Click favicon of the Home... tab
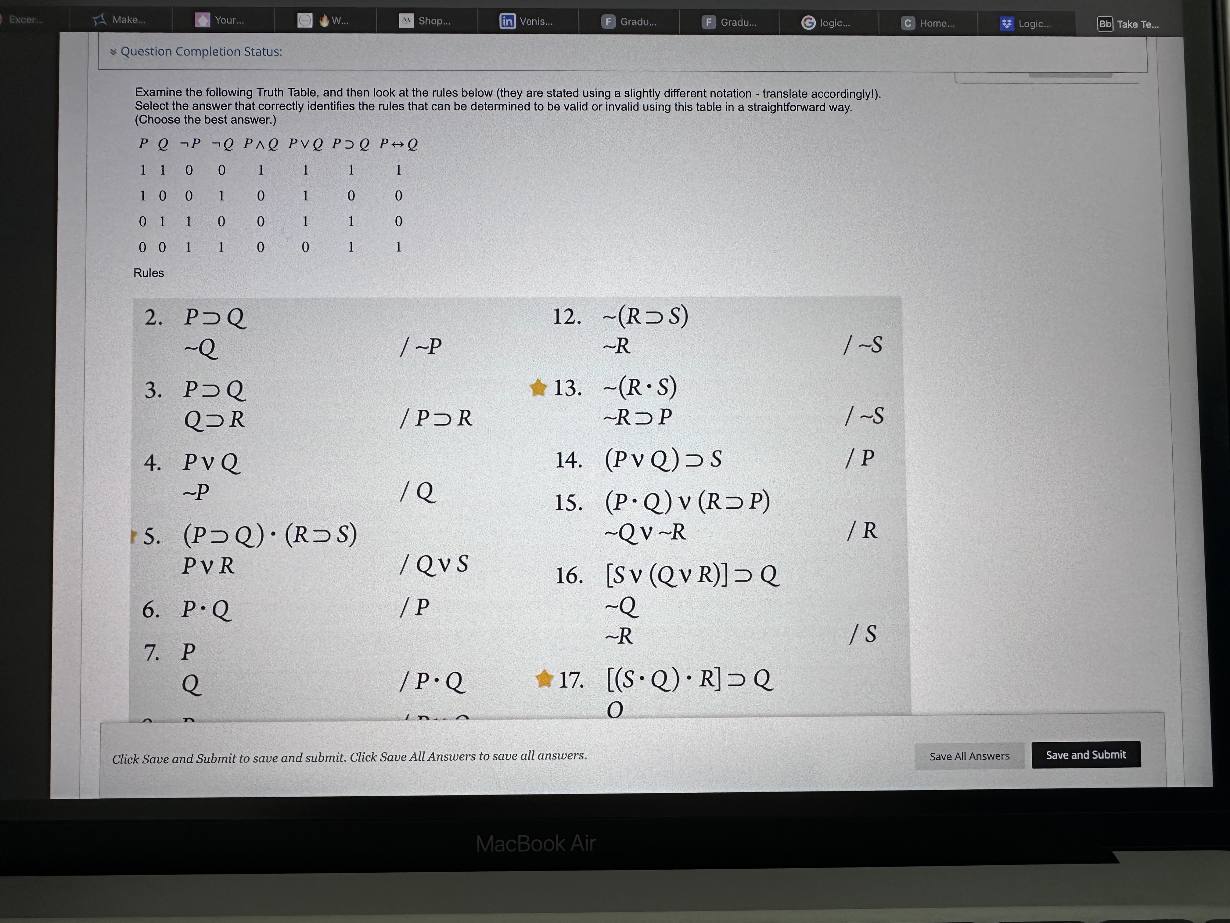This screenshot has height=923, width=1230. pos(908,24)
